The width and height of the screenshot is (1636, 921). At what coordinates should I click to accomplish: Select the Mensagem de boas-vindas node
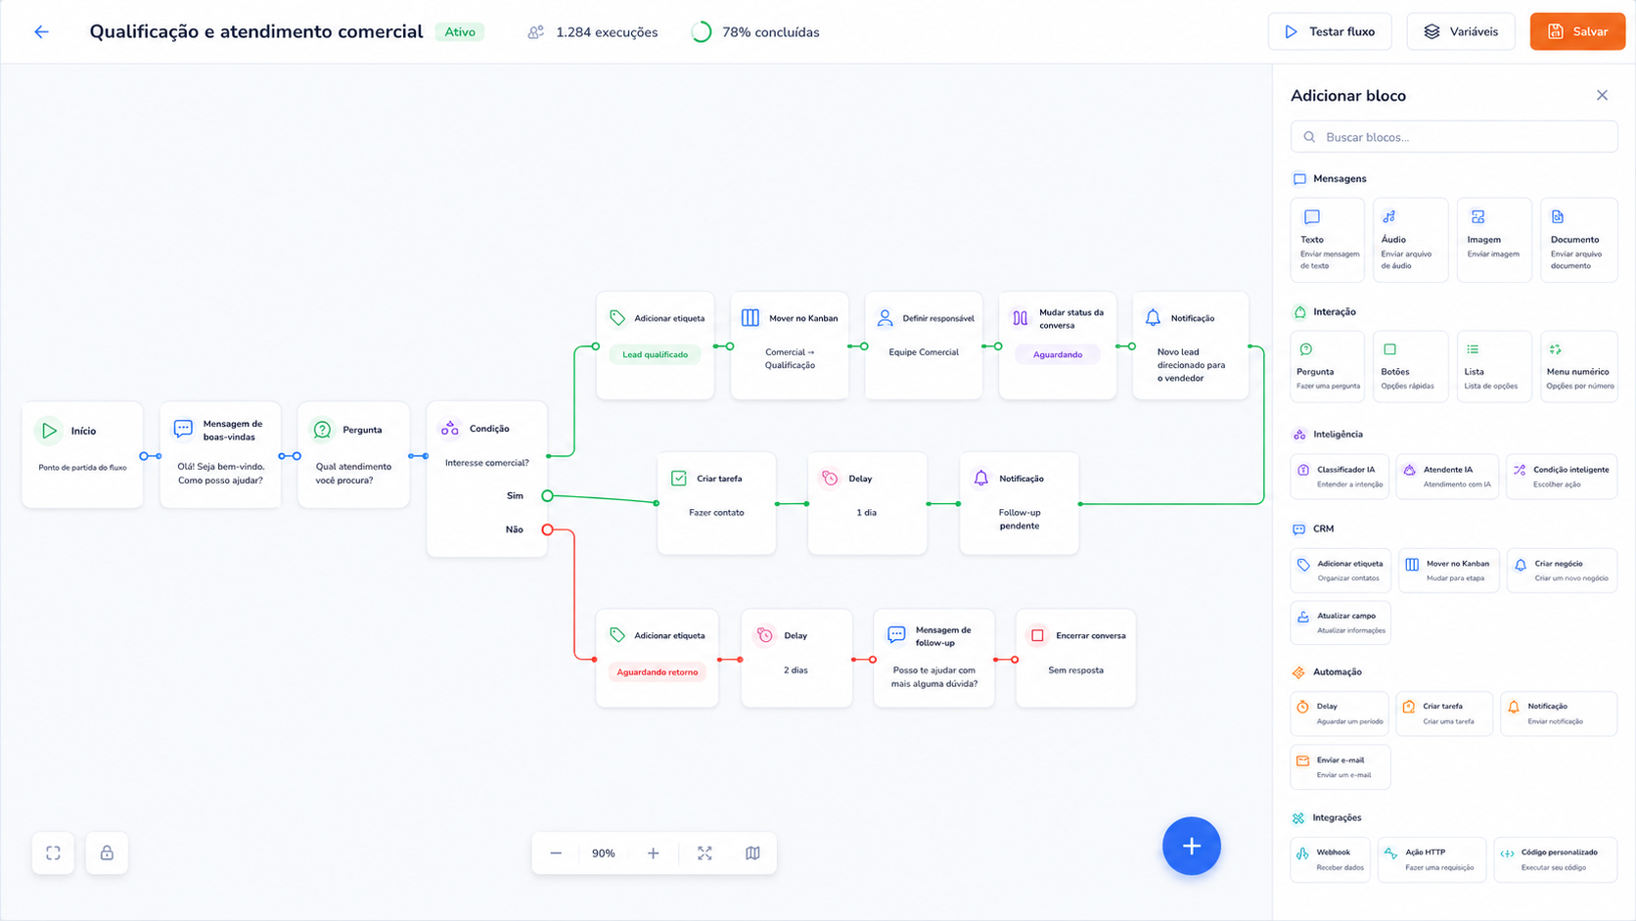220,455
